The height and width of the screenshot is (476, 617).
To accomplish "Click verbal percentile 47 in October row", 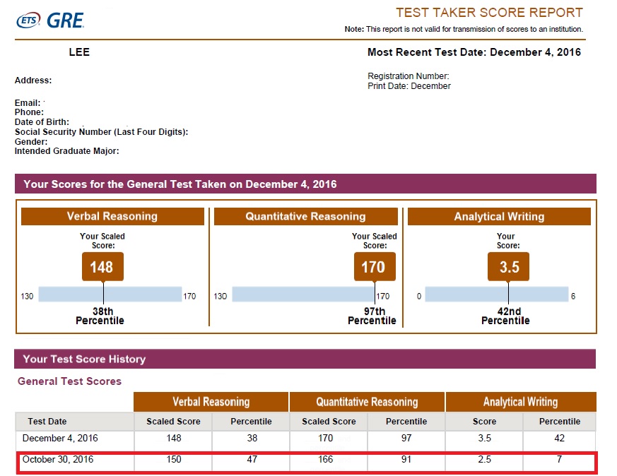I will pos(252,459).
